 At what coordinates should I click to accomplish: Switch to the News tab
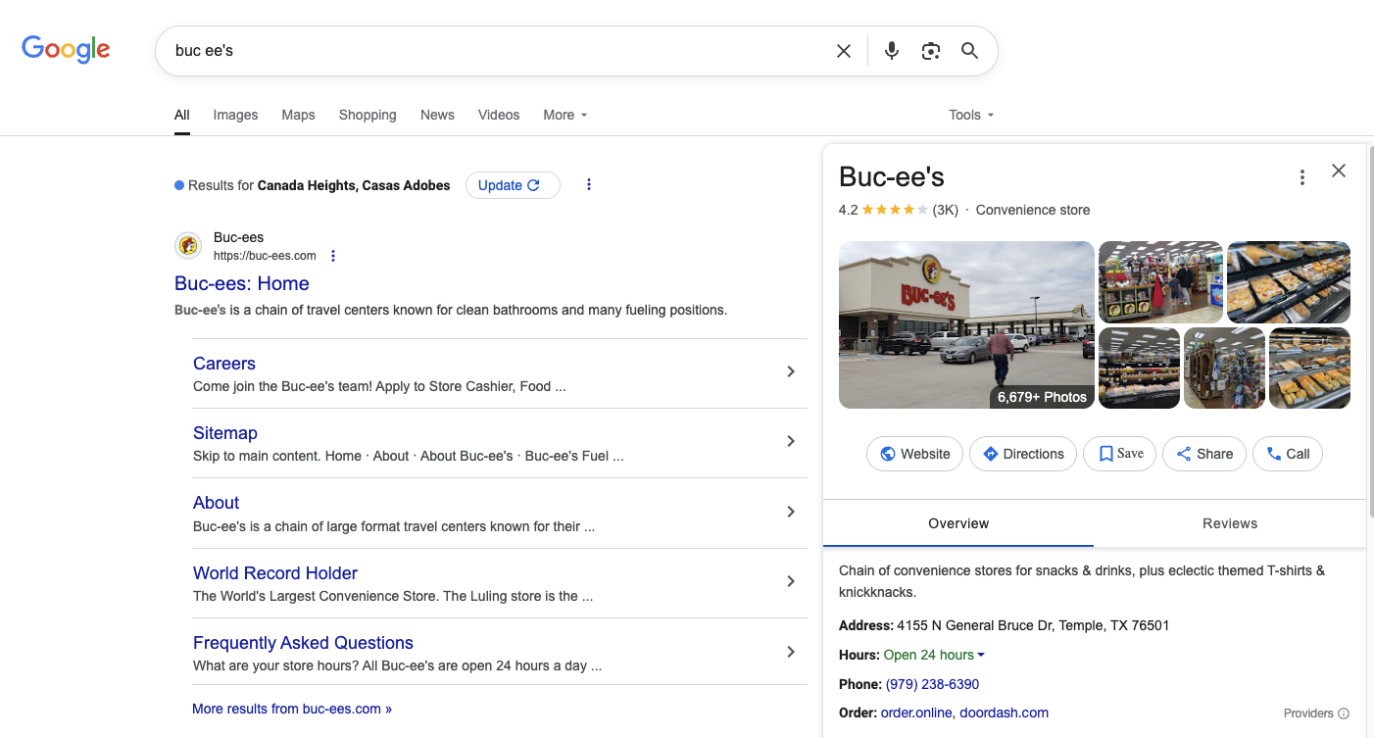(437, 115)
